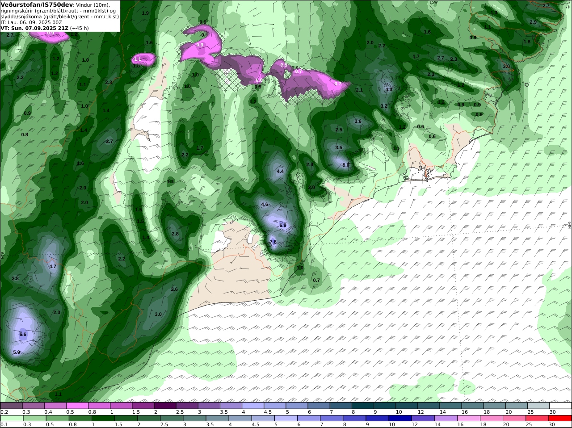Pick the lavender 4 swatch in snow legend
Viewport: 572px width, 428px height.
tap(253, 405)
